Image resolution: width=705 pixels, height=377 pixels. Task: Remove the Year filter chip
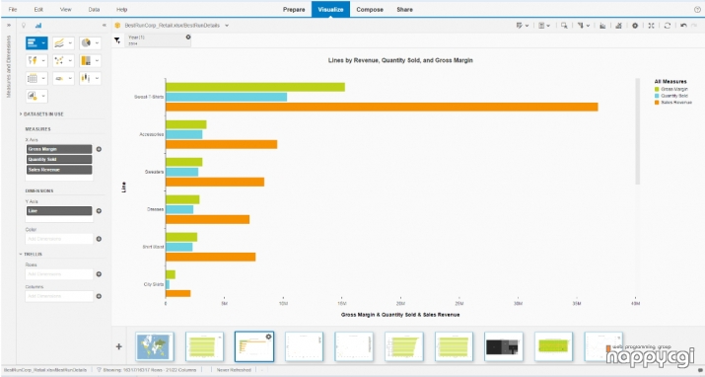point(188,37)
